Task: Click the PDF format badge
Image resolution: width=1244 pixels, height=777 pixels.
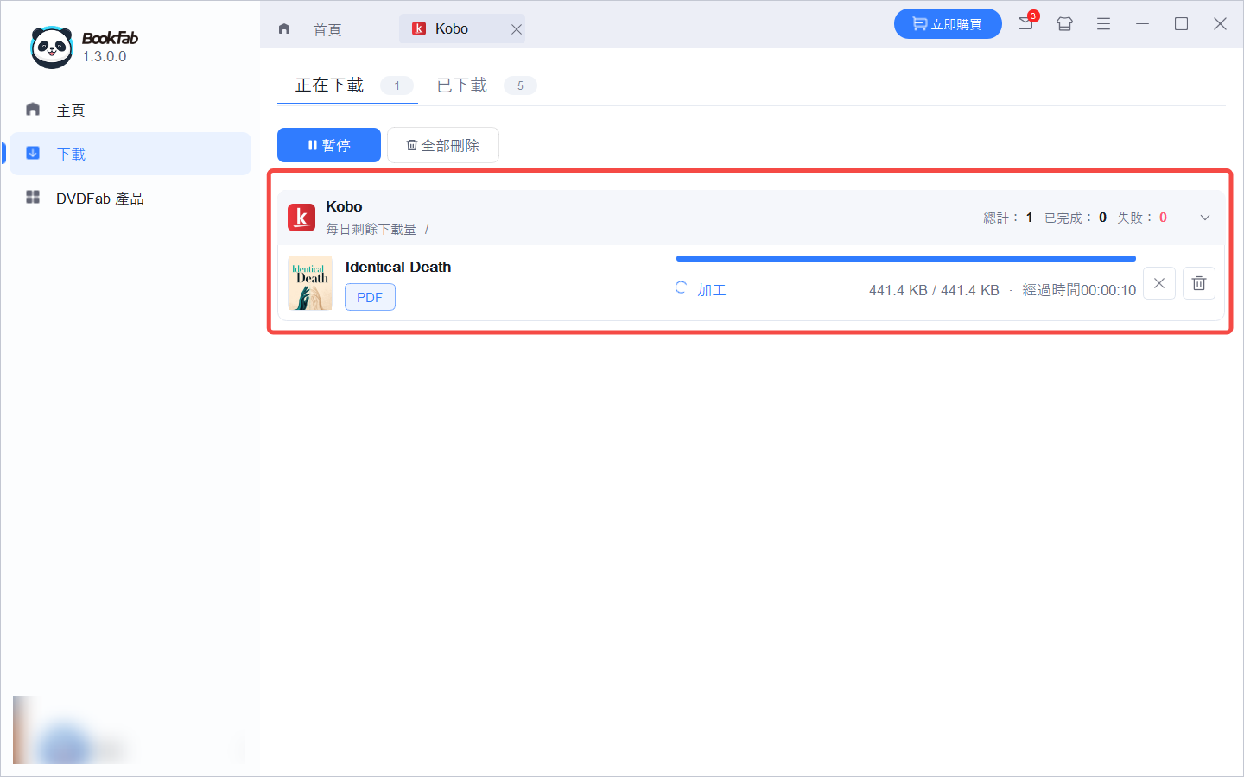Action: tap(370, 297)
